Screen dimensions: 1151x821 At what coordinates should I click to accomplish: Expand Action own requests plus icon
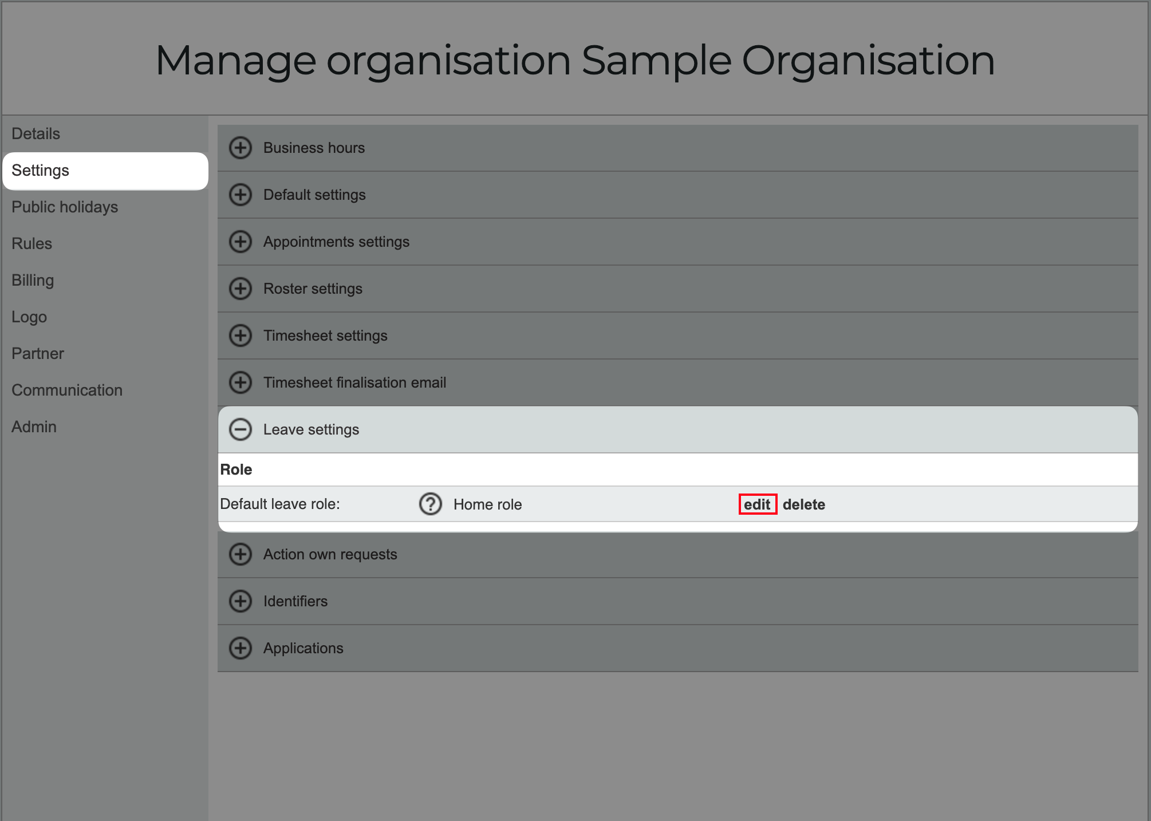[x=241, y=554]
